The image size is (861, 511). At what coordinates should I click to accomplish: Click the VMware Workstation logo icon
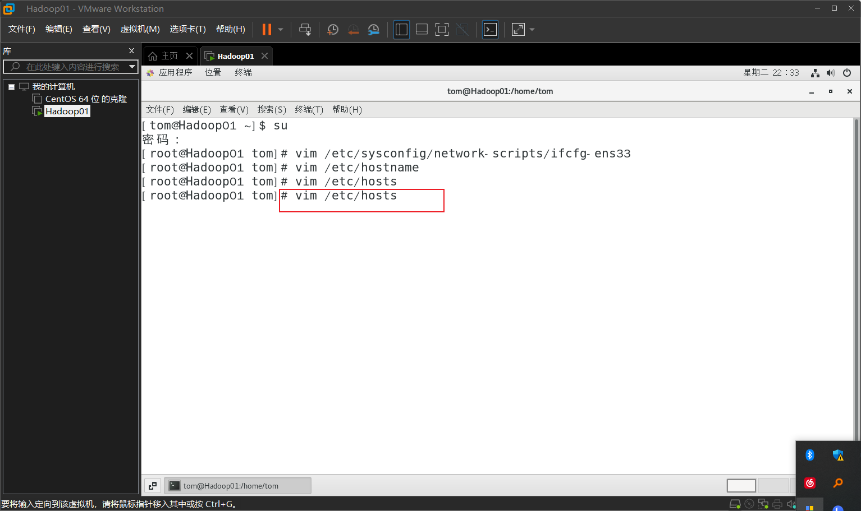click(9, 8)
